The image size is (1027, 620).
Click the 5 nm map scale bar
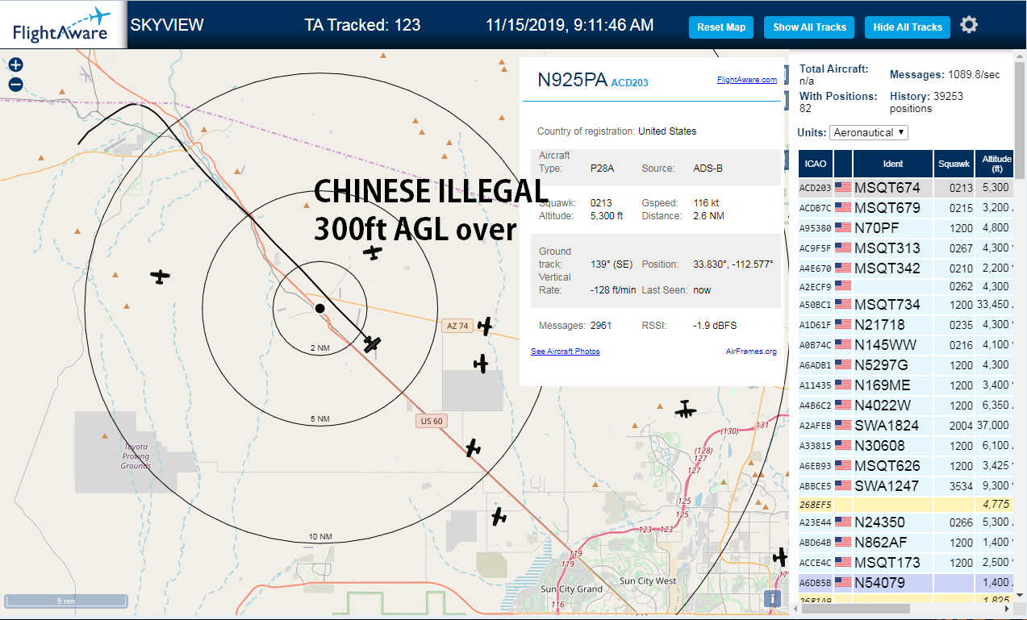pyautogui.click(x=66, y=601)
